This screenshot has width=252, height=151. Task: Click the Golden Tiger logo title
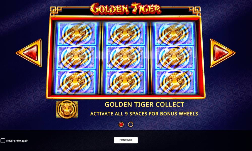[125, 8]
